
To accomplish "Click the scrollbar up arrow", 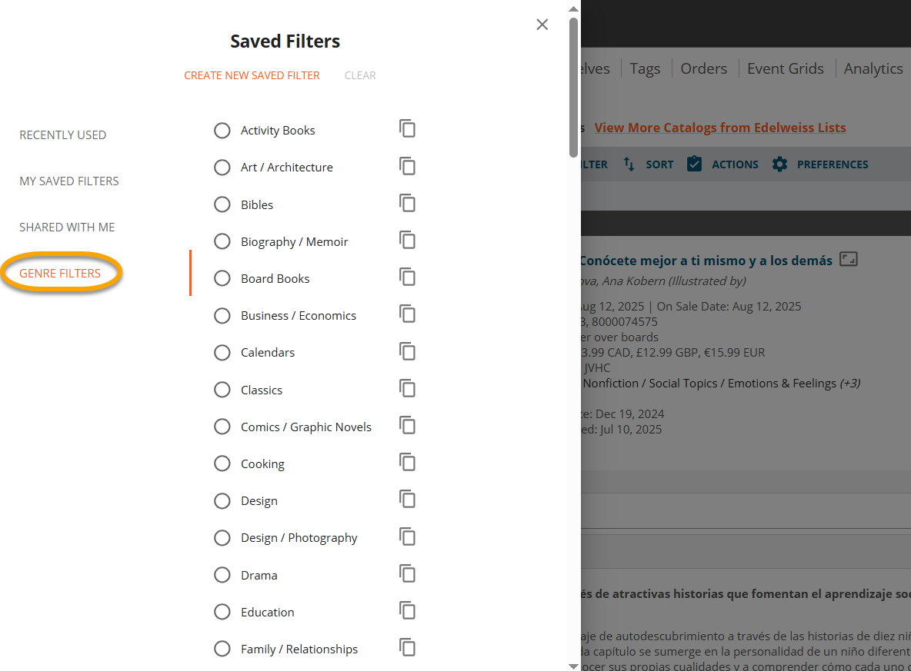I will tap(573, 8).
